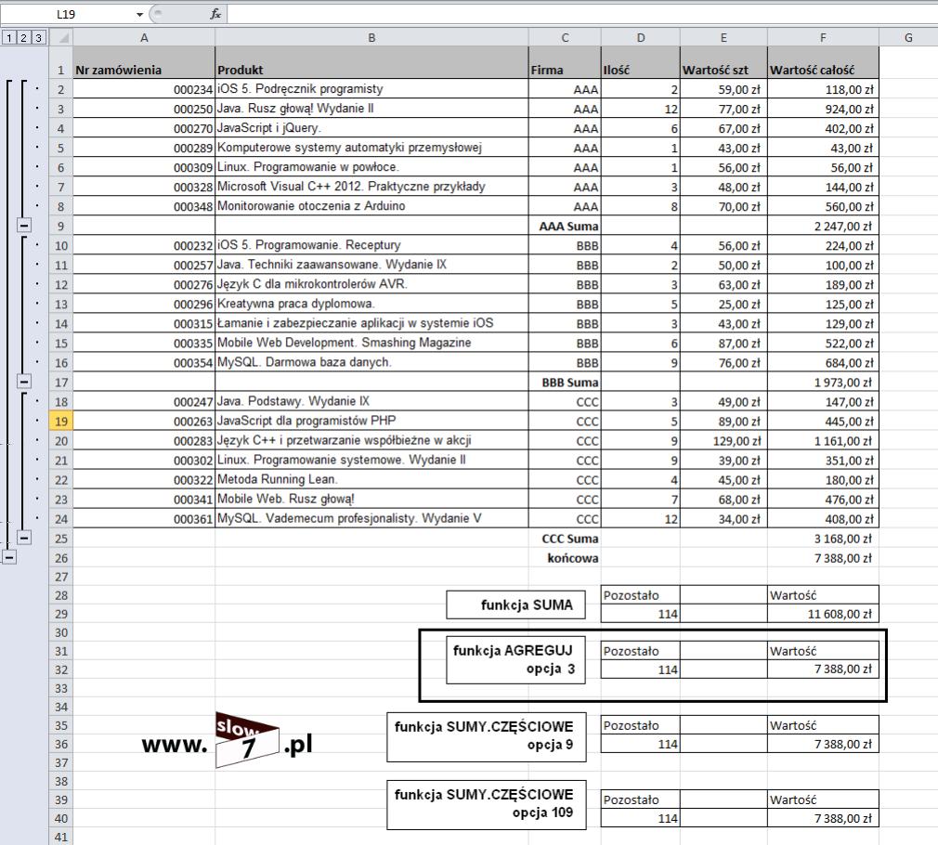Collapse the CCC group at row 25
This screenshot has width=938, height=845.
[x=24, y=538]
